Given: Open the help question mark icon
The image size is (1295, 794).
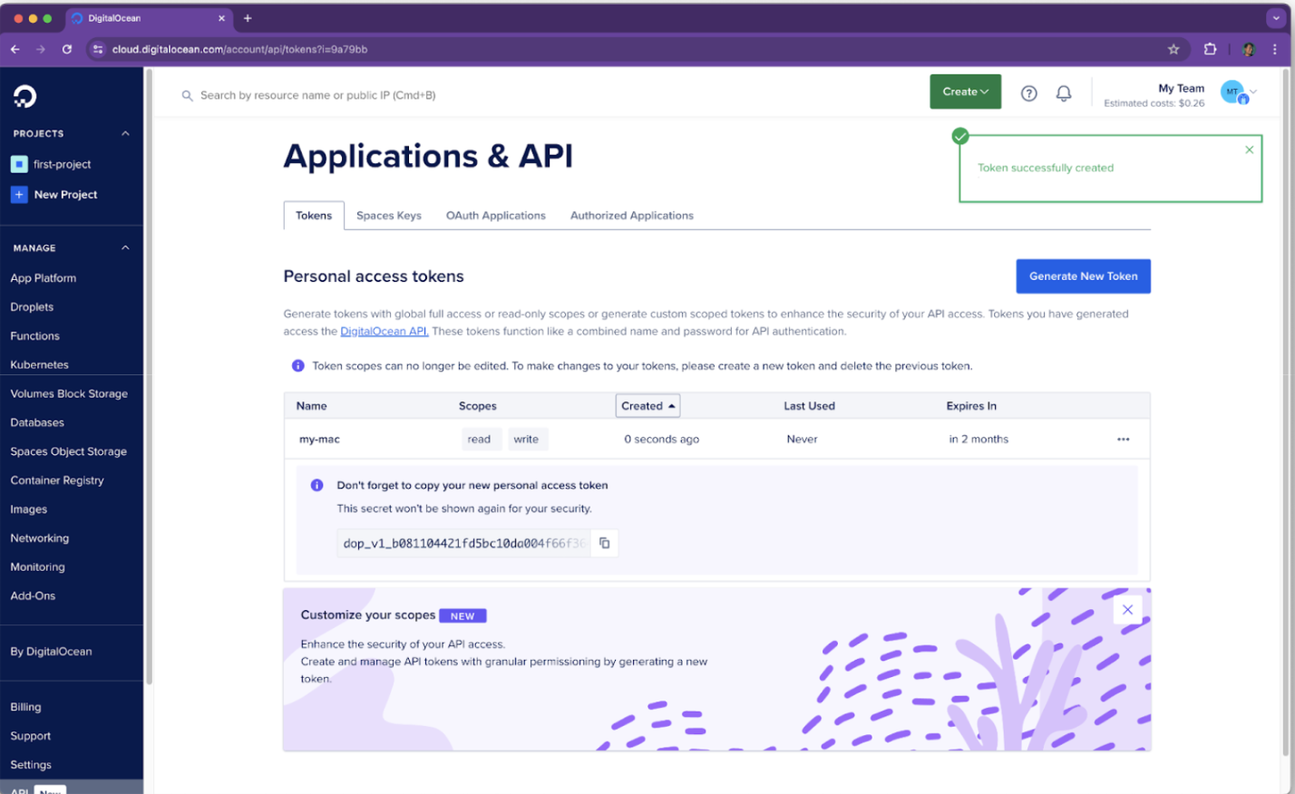Looking at the screenshot, I should point(1028,93).
